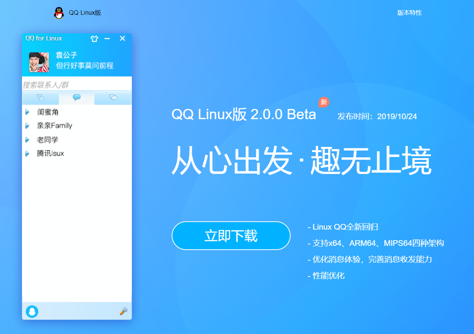Open settings via the wrench icon

[x=123, y=311]
